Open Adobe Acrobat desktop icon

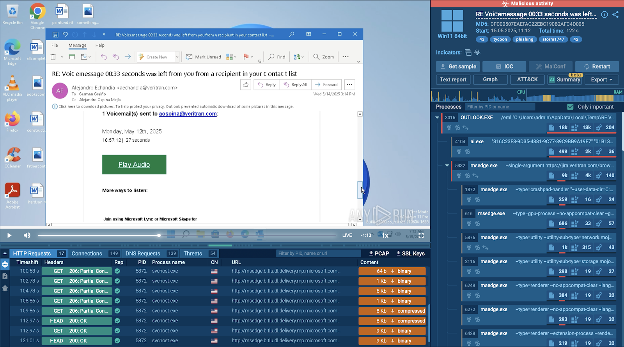pyautogui.click(x=12, y=196)
